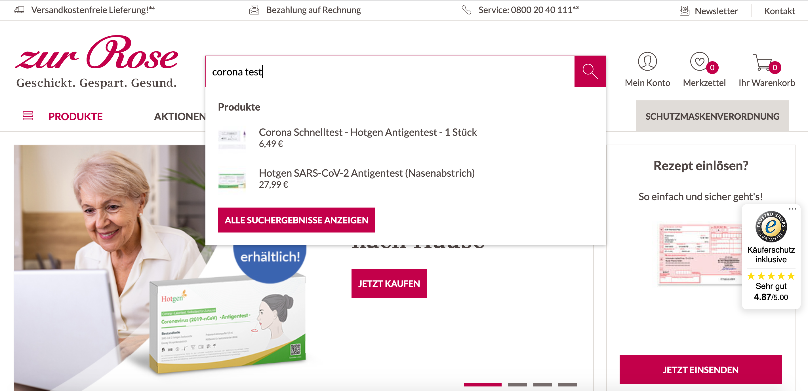Click into the corona test search field
Image resolution: width=808 pixels, height=391 pixels.
tap(390, 71)
